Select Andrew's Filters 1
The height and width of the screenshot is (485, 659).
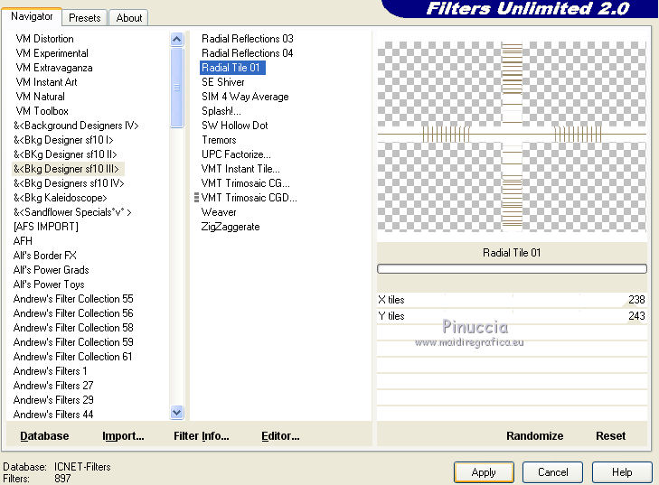50,371
